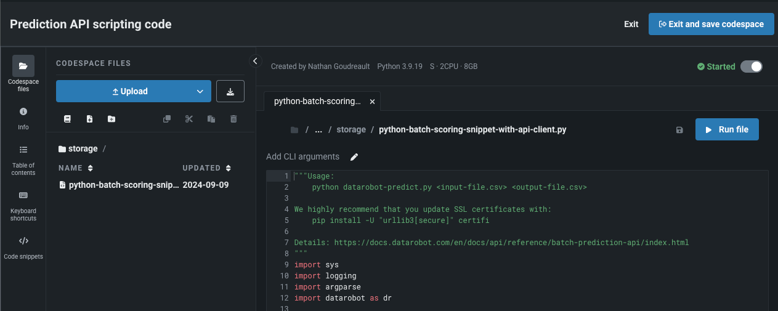Sort files by Name column
778x311 pixels.
coord(76,168)
